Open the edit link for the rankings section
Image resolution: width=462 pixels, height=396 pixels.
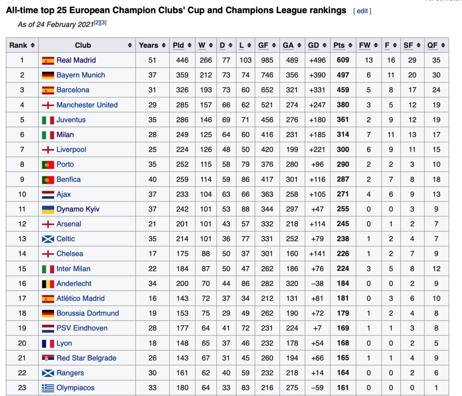click(x=362, y=11)
